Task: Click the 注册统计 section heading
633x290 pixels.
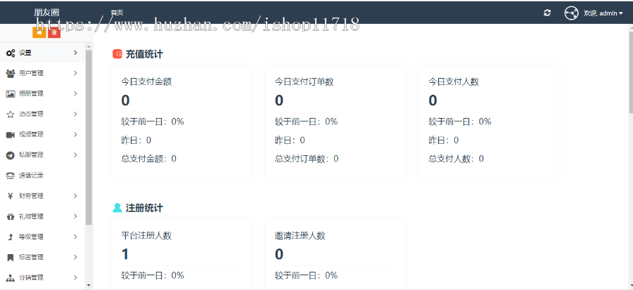Action: click(x=144, y=208)
